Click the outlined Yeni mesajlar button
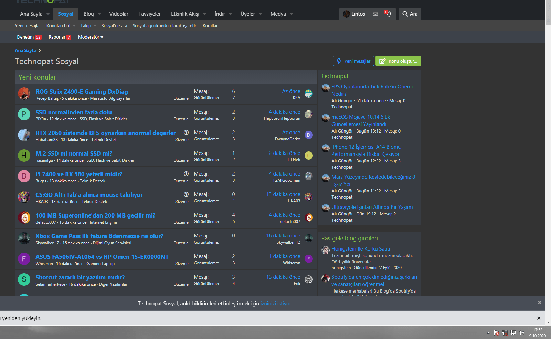551x339 pixels. [x=353, y=61]
